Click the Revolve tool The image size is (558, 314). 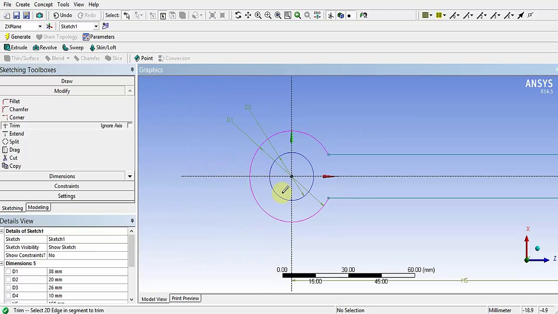[45, 48]
